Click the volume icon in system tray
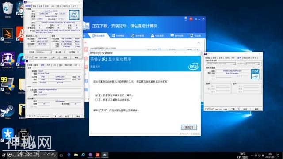Image resolution: width=283 pixels, height=159 pixels. tap(256, 155)
